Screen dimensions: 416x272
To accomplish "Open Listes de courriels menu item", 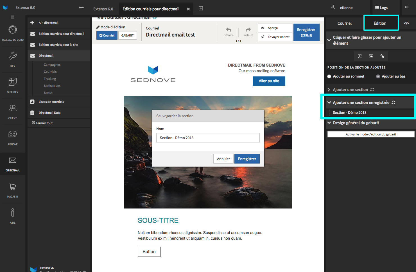I will (59, 102).
